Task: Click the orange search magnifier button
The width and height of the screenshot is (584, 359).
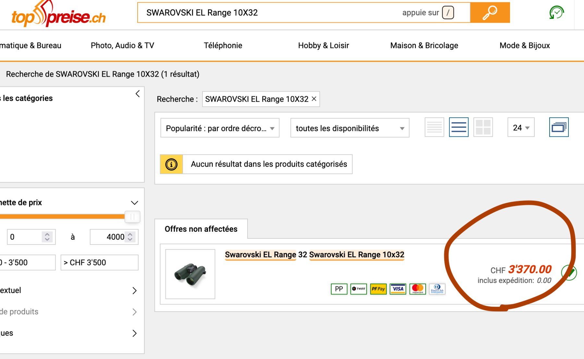Action: pos(490,13)
